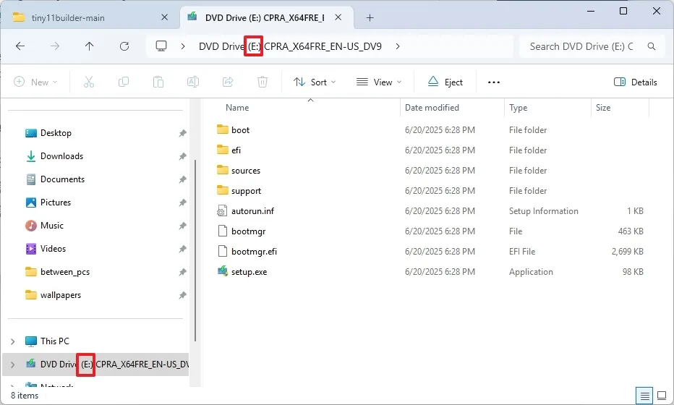The image size is (674, 405).
Task: Select the bootmgr file
Action: [249, 231]
